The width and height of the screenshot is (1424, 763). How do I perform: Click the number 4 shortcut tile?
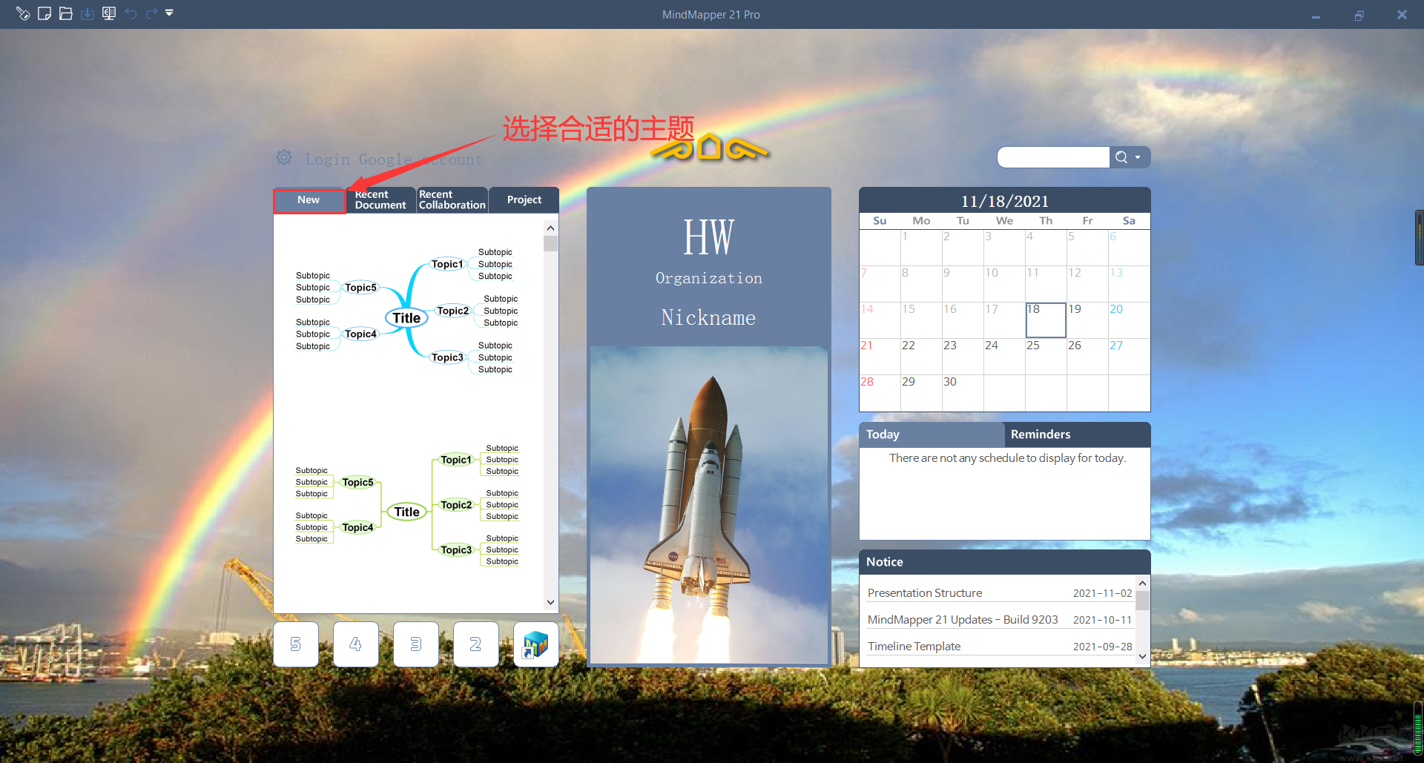coord(356,644)
